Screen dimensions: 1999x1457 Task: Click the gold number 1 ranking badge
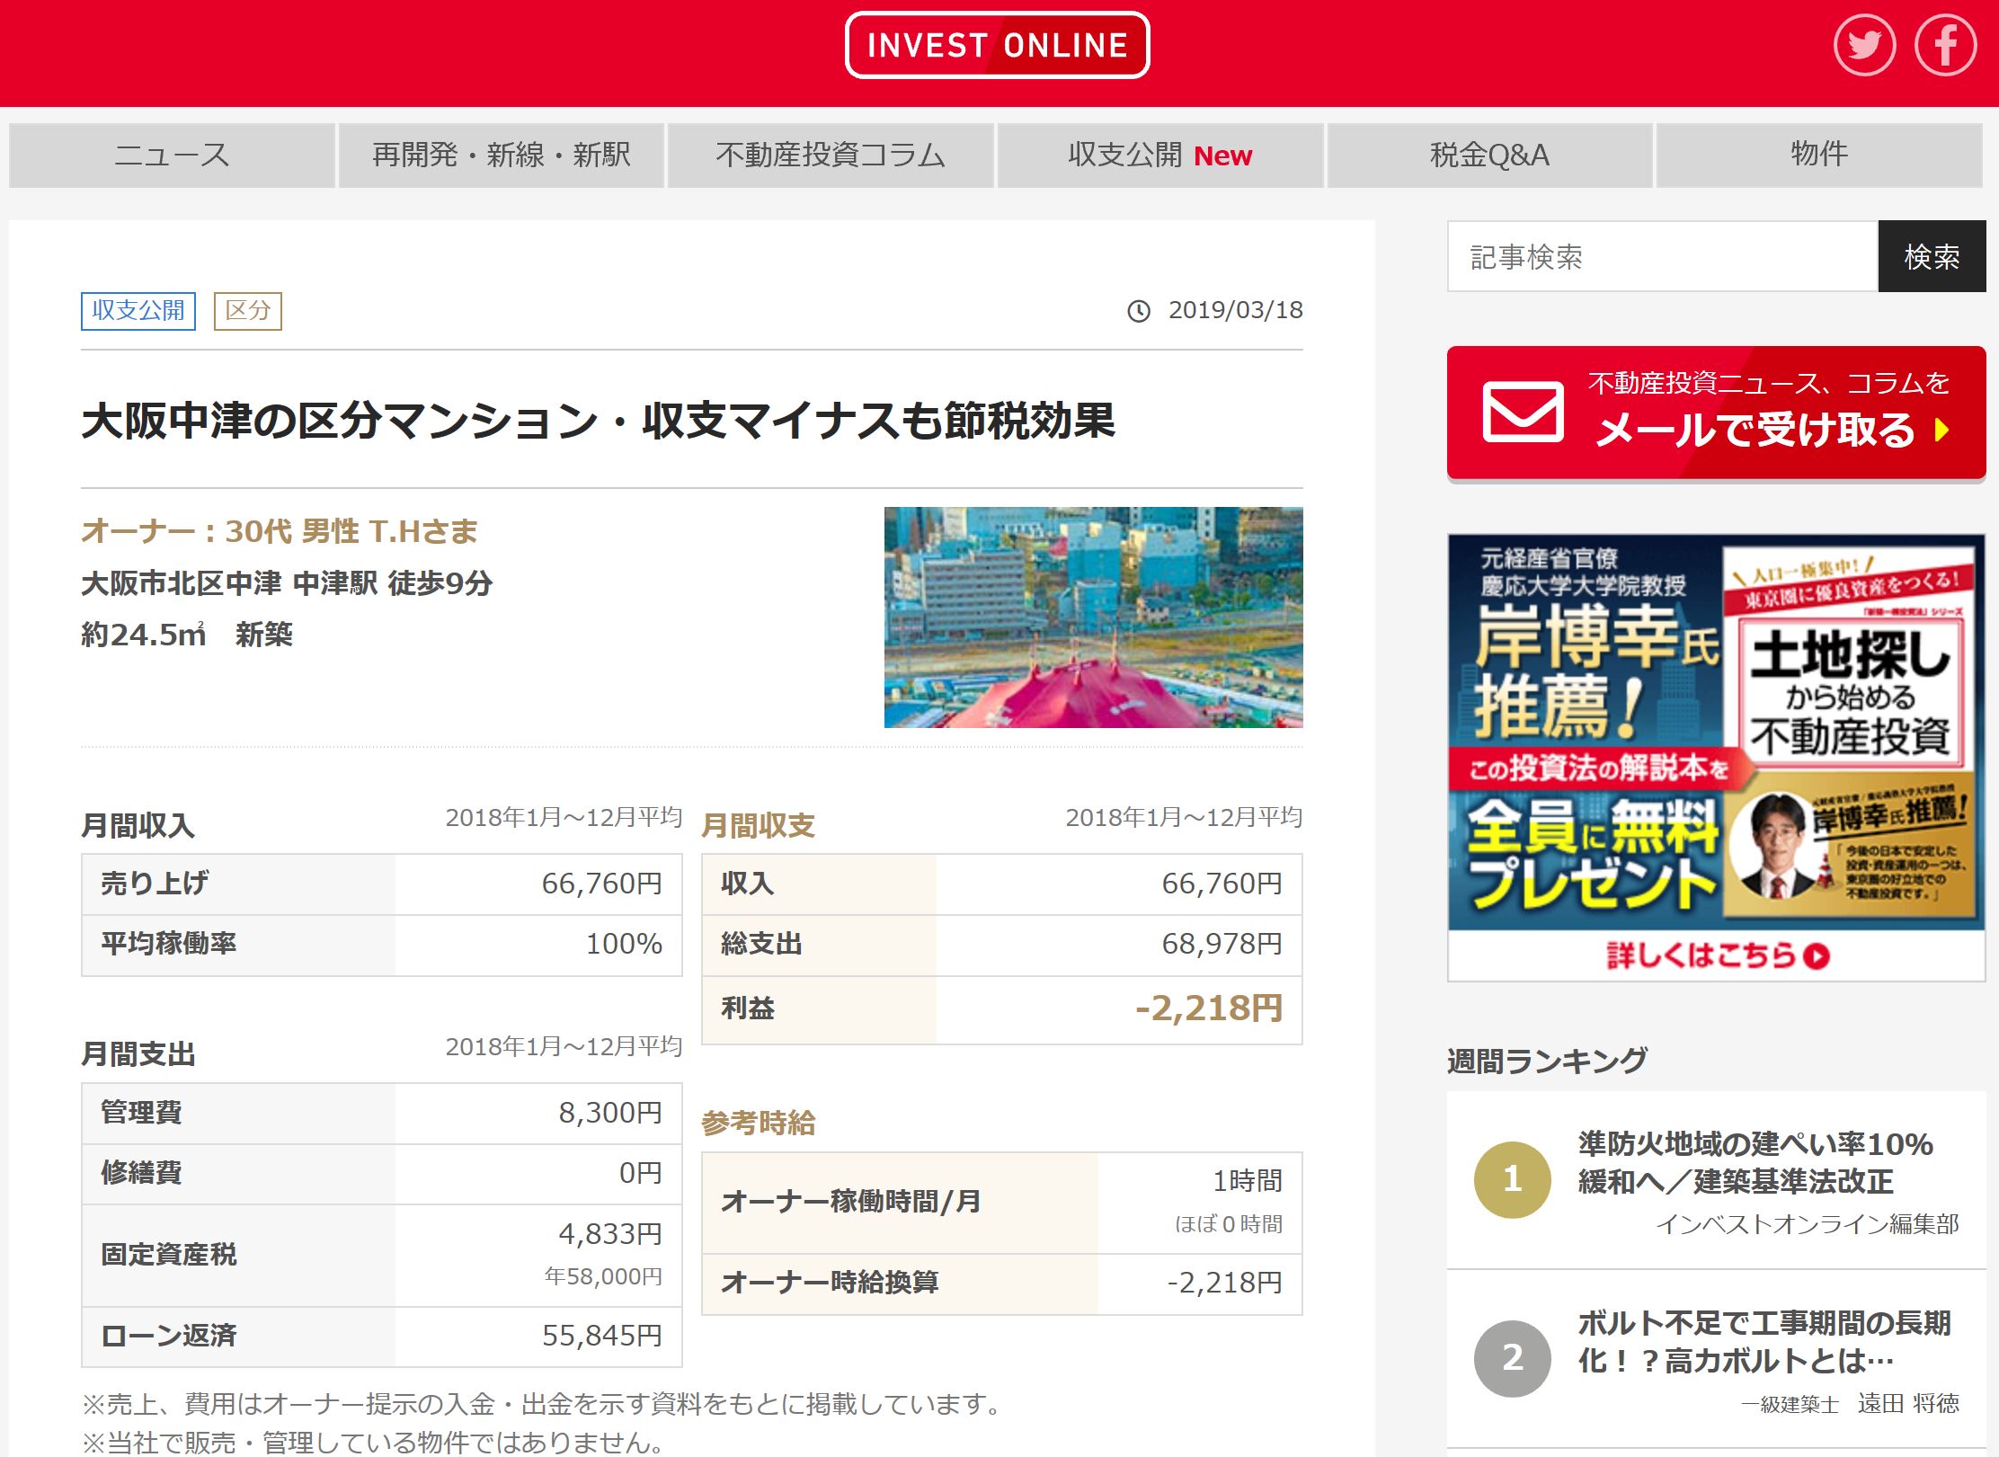coord(1512,1179)
